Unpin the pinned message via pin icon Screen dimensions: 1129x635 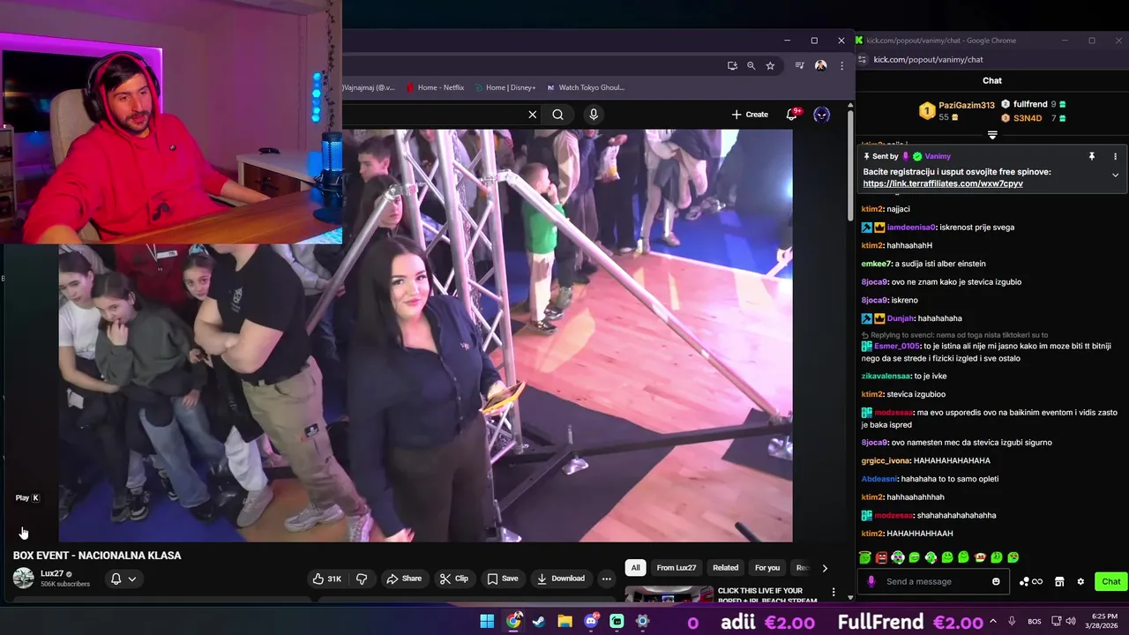[1091, 156]
